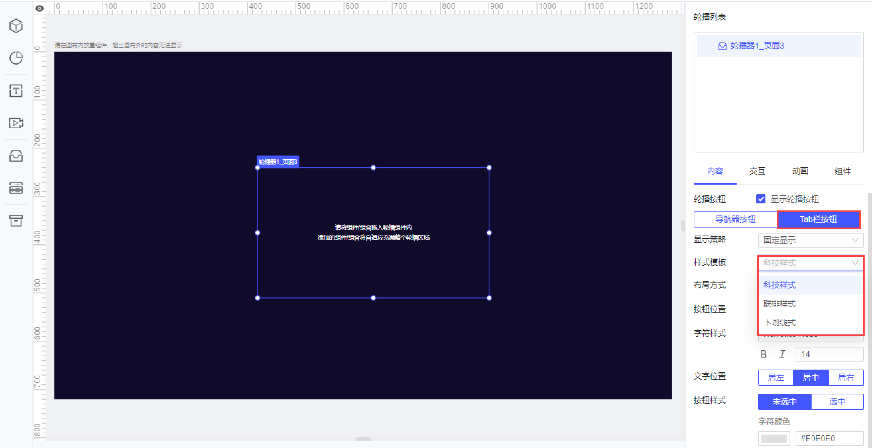872x448 pixels.
Task: Select the 导航器按钮 button
Action: [735, 219]
